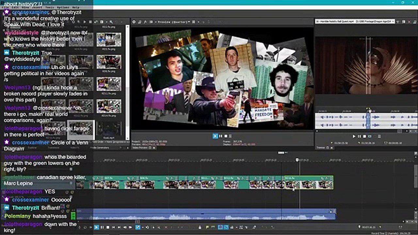Toggle loop playback in Trimmer
418x235 pixels.
tap(370, 136)
